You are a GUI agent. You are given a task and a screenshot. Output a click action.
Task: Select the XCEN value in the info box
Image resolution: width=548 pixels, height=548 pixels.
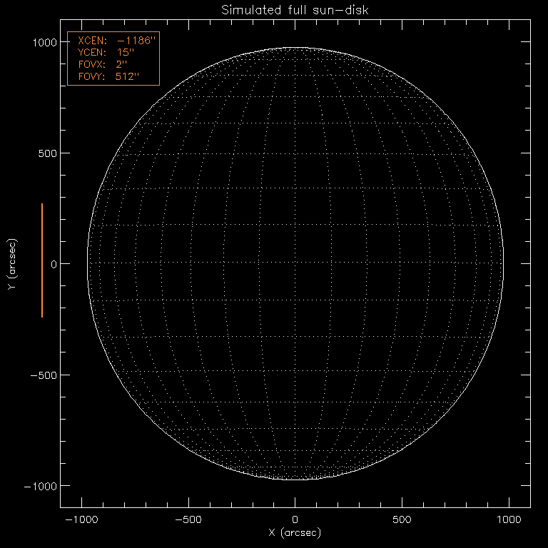tap(136, 41)
